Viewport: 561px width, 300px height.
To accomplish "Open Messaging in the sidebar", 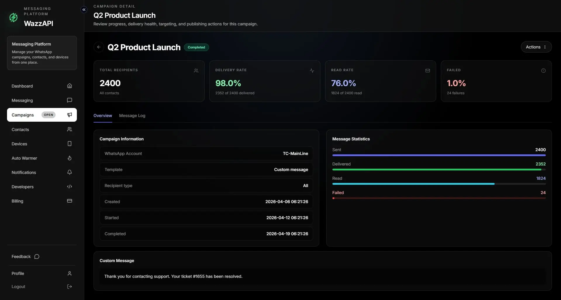I will tap(42, 100).
